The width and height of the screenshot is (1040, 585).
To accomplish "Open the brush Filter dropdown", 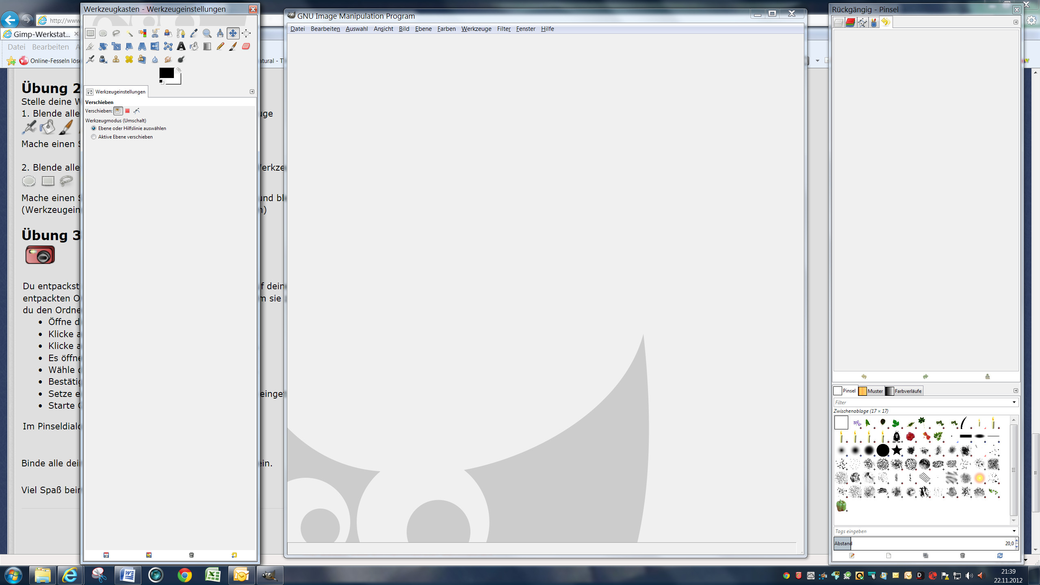I will pyautogui.click(x=1014, y=402).
